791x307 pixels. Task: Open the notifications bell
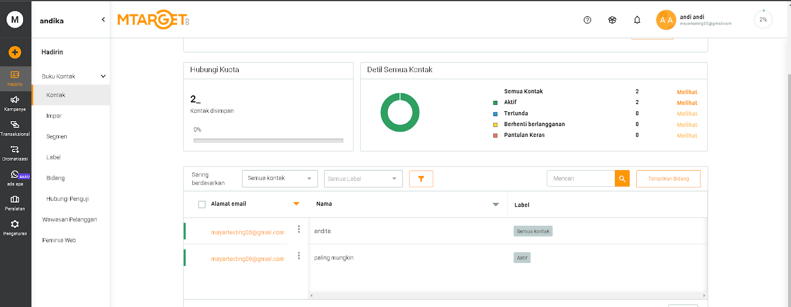637,20
